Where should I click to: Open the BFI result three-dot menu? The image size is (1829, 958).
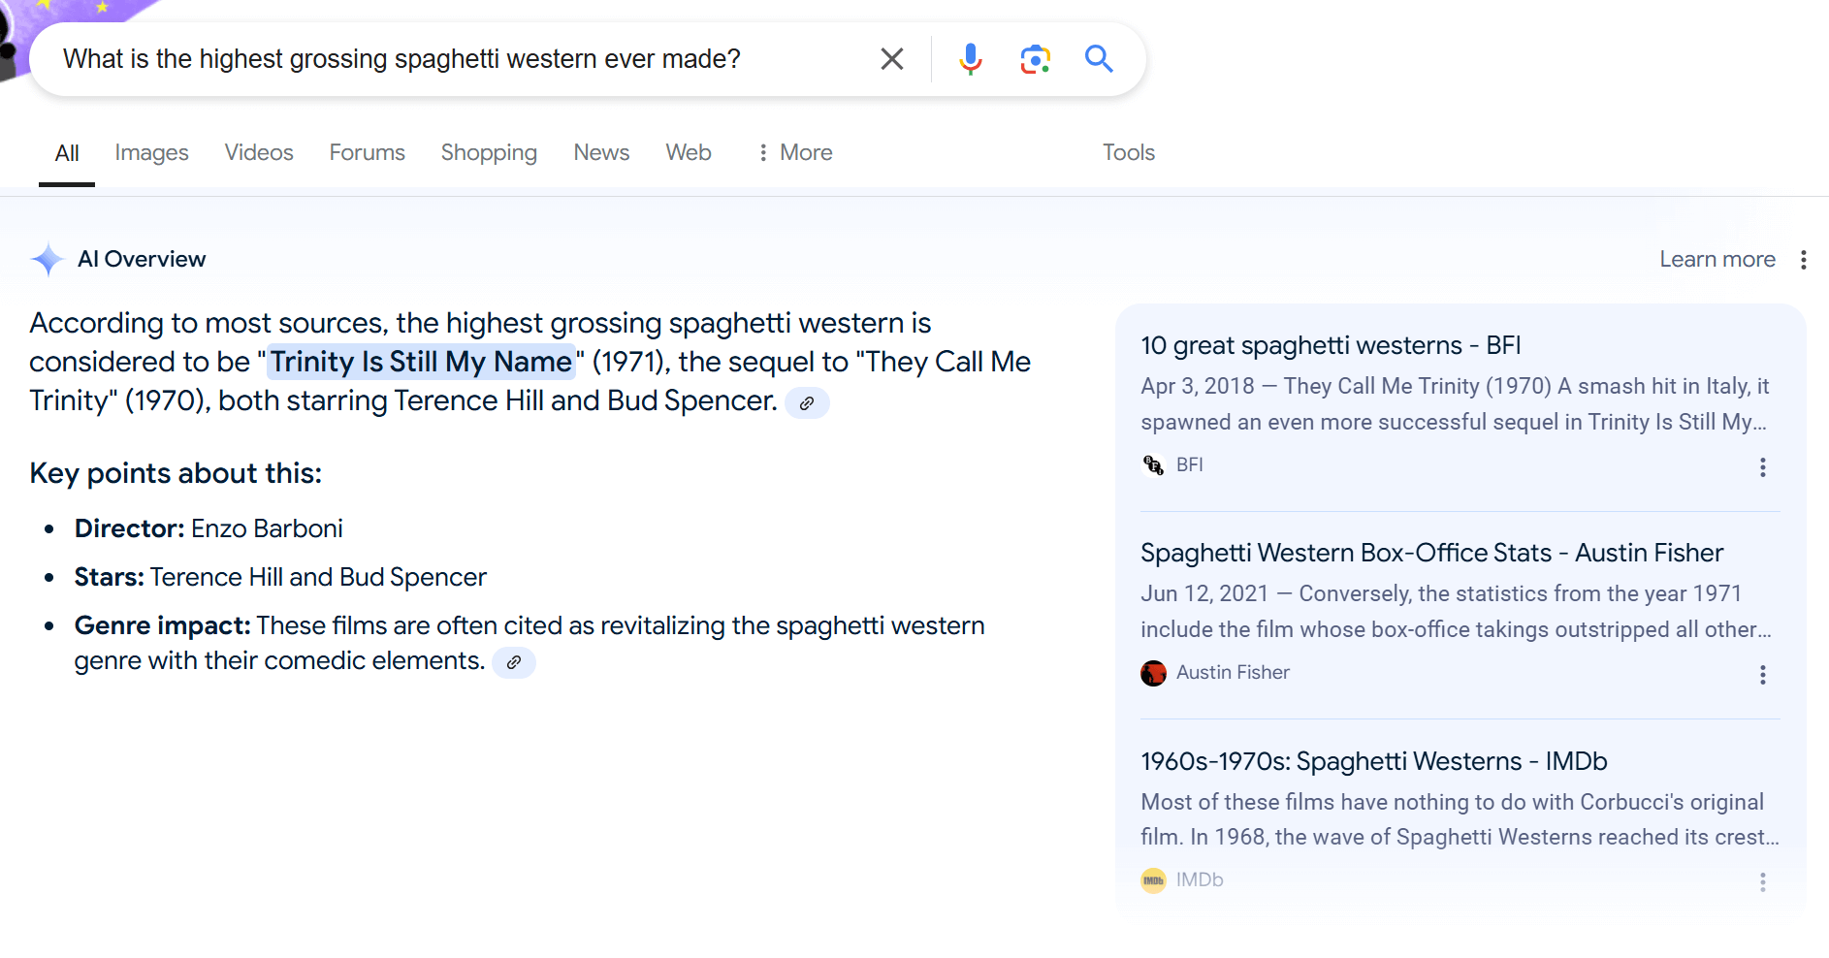[x=1762, y=467]
